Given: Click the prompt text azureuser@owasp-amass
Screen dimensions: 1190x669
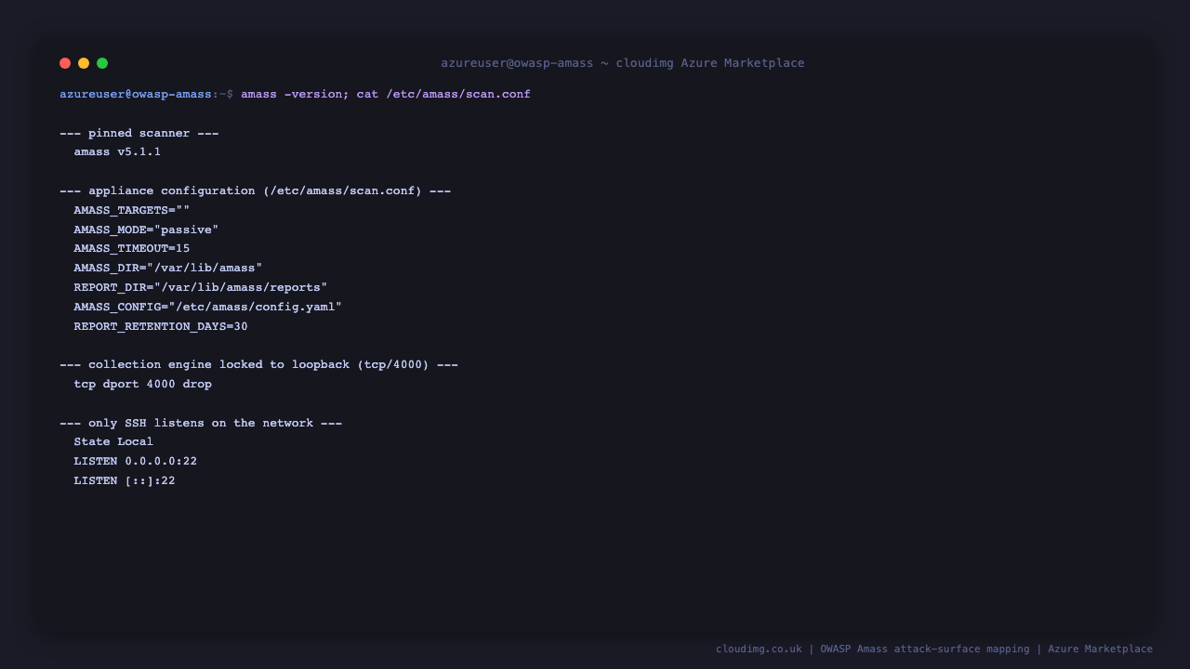Looking at the screenshot, I should click(x=136, y=95).
